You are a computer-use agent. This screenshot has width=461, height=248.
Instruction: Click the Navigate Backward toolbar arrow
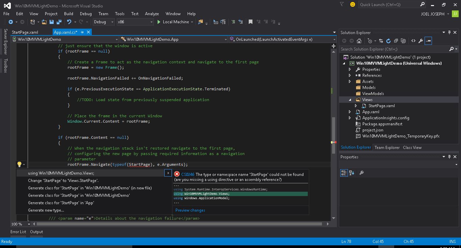11,22
